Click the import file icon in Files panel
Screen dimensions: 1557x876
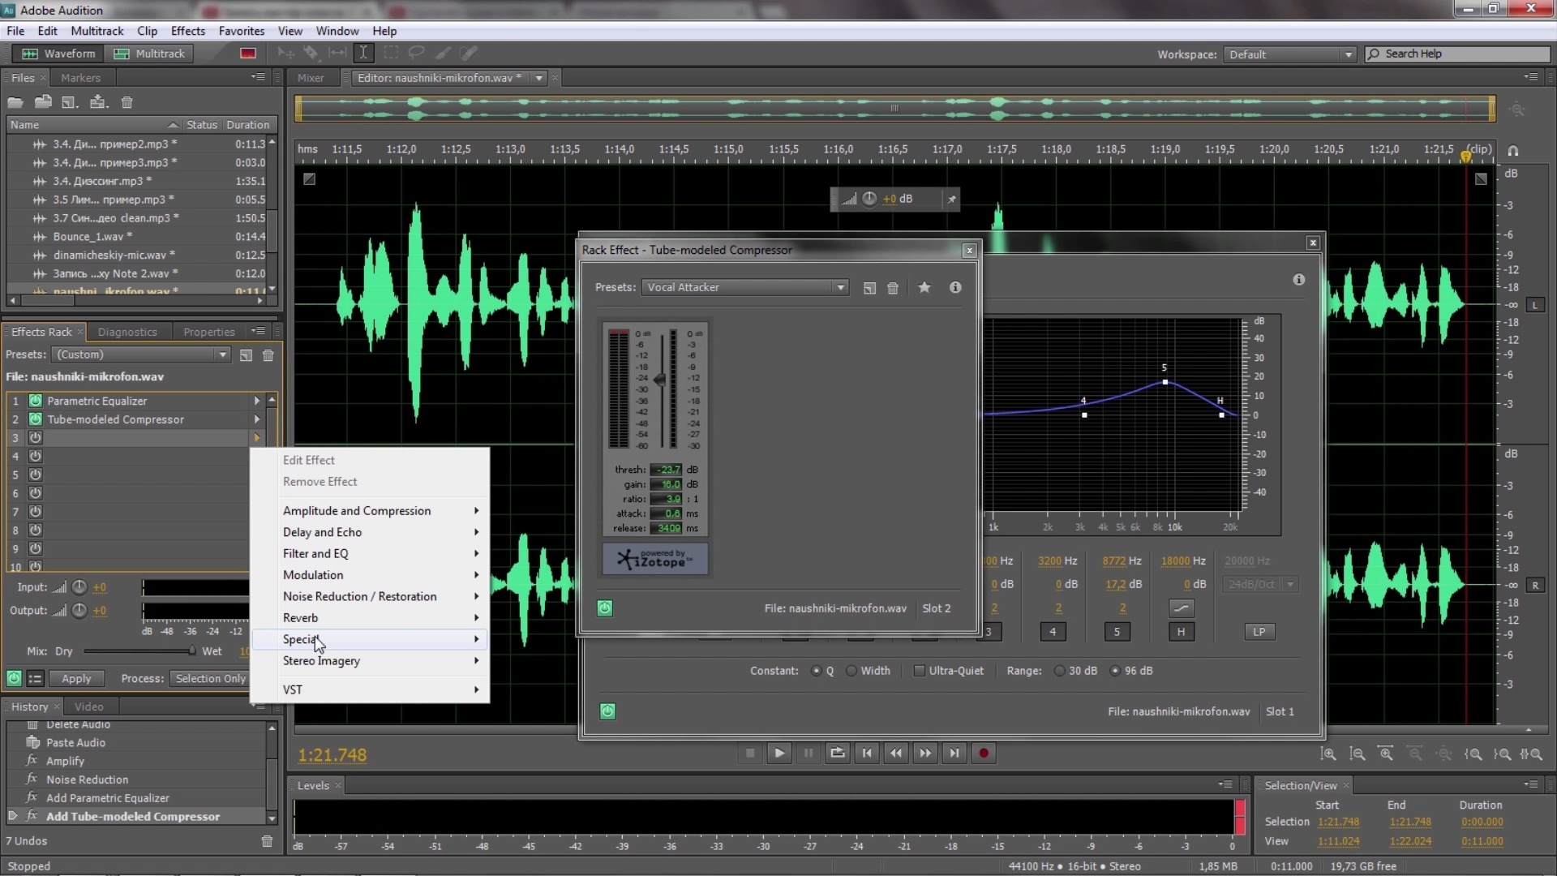[x=43, y=102]
